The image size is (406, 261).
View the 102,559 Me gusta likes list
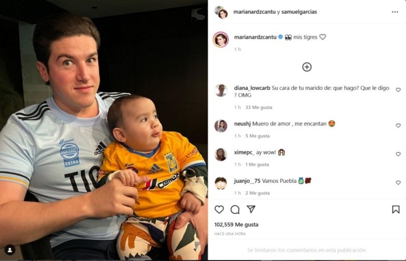point(236,224)
